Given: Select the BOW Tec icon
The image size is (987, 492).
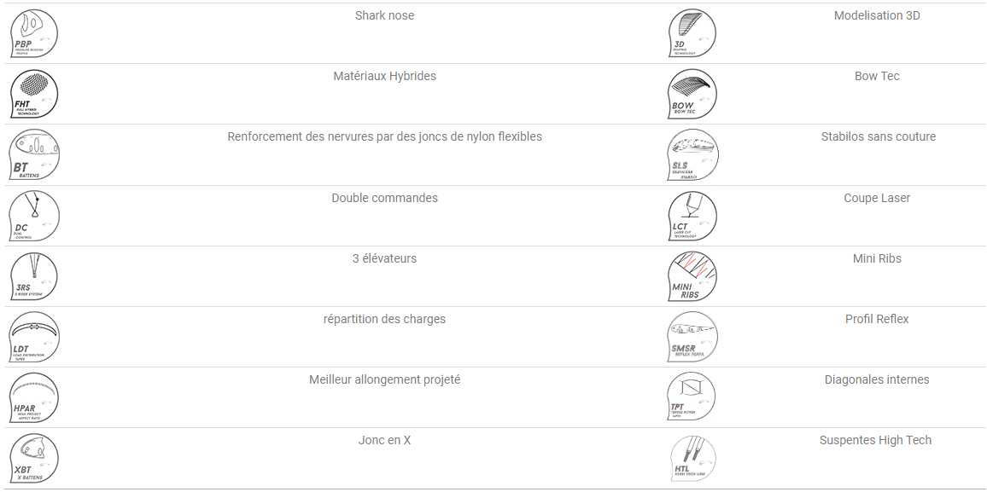Looking at the screenshot, I should [692, 94].
